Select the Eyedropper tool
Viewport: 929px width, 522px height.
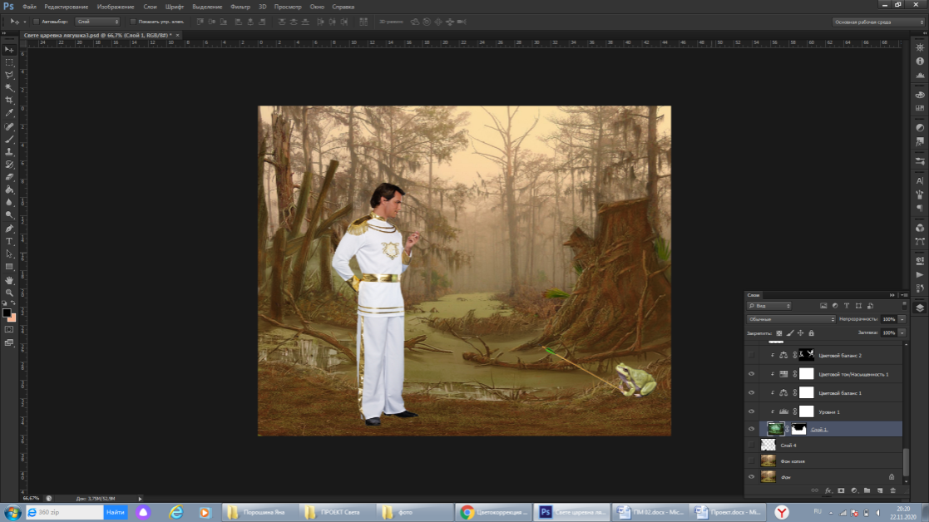pyautogui.click(x=9, y=112)
